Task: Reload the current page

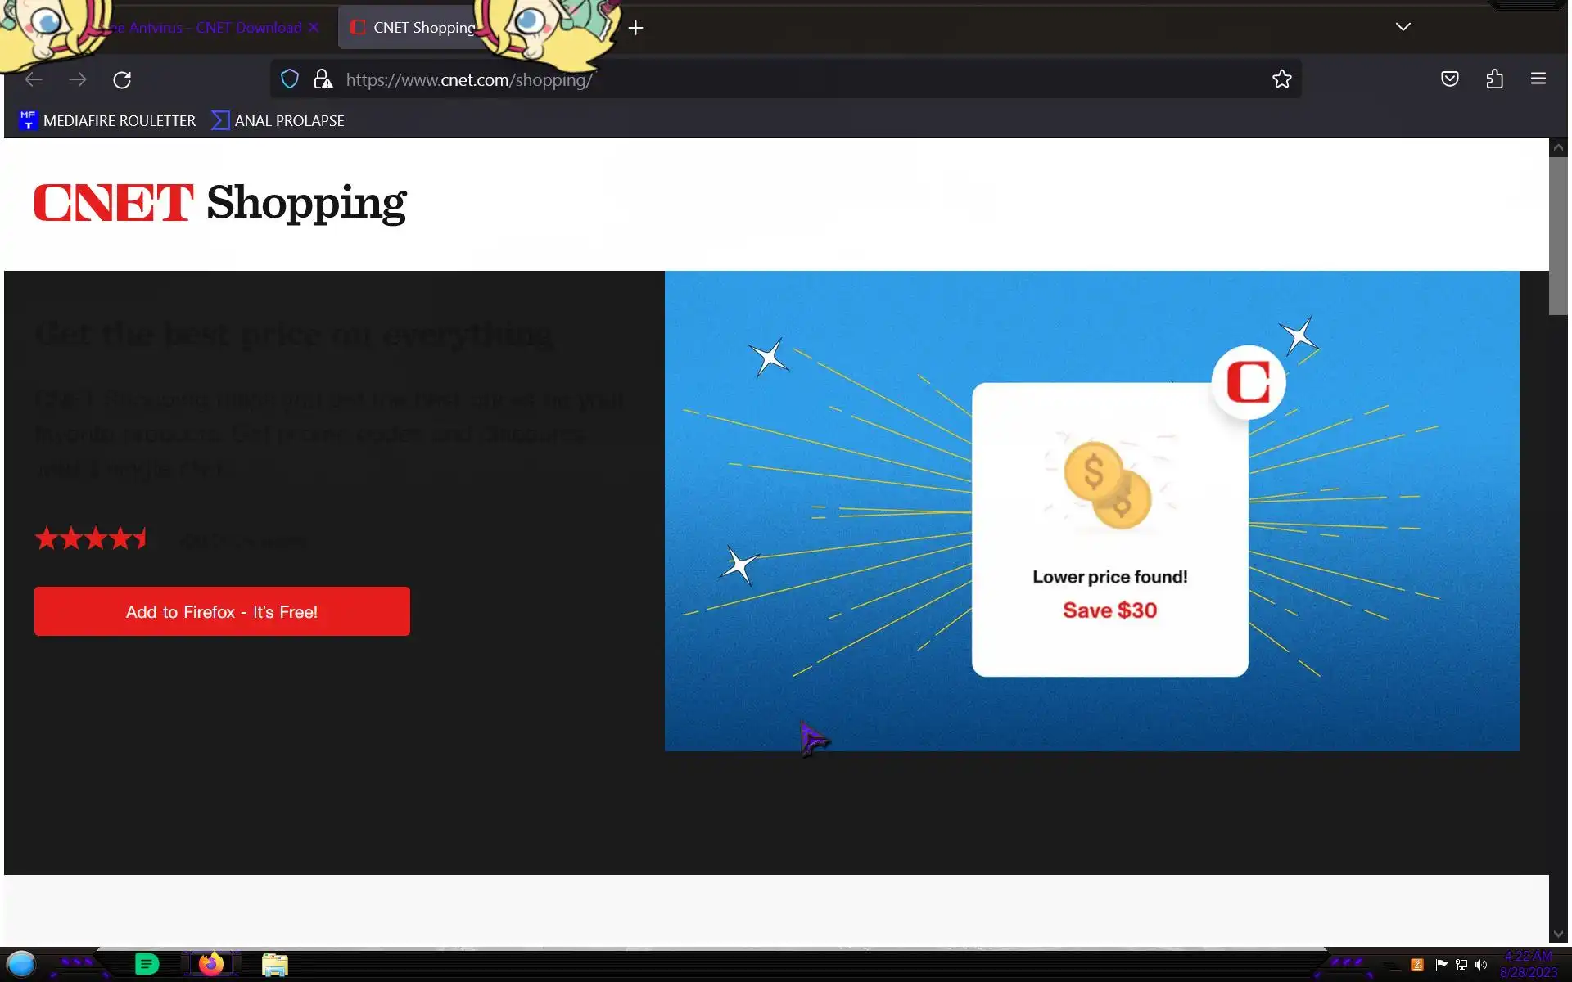Action: [122, 79]
